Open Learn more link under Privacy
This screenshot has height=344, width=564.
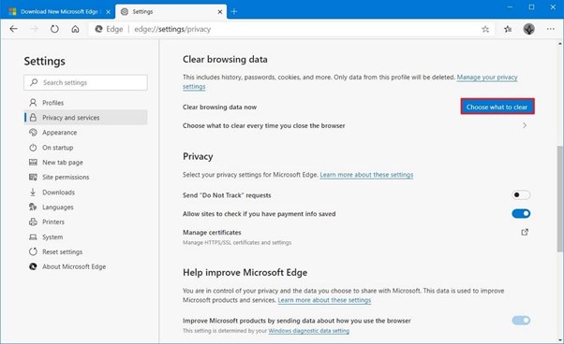[x=366, y=175]
